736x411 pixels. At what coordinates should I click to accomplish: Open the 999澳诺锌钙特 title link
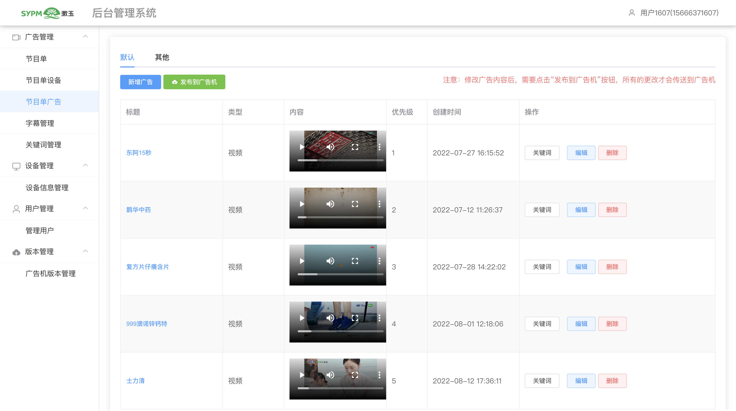coord(147,324)
